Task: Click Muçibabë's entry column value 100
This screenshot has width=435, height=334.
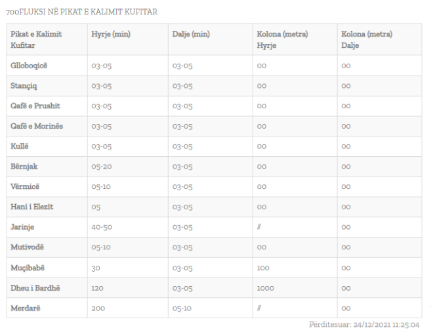Action: click(263, 268)
